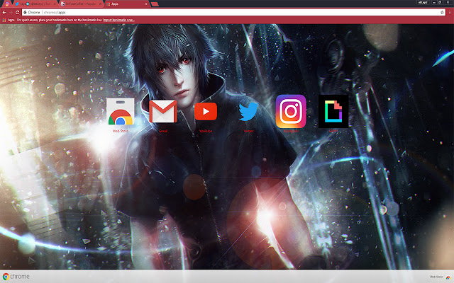Go back with the back arrow

[x=4, y=13]
